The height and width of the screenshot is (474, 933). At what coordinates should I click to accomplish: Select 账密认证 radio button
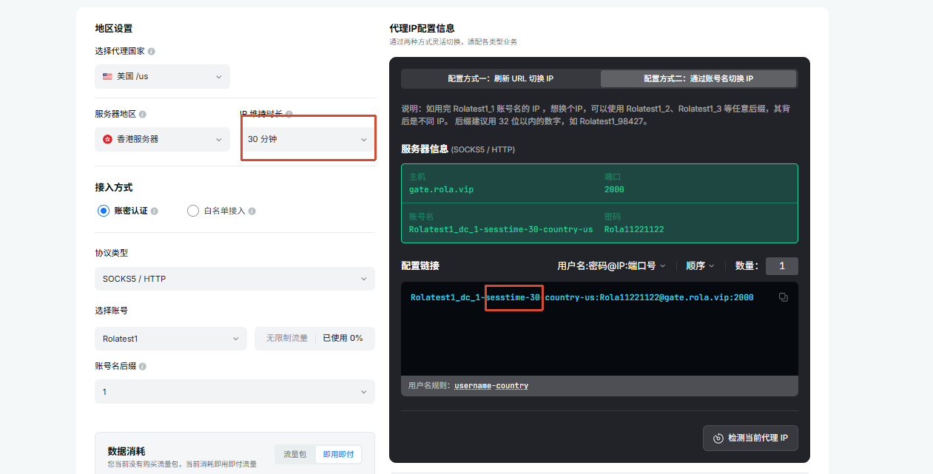coord(104,211)
